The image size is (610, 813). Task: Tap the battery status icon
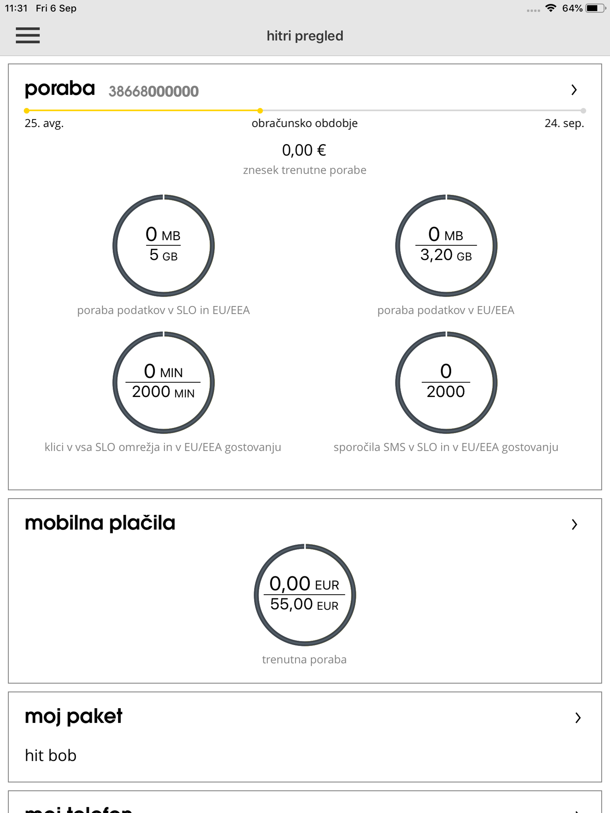(x=595, y=8)
